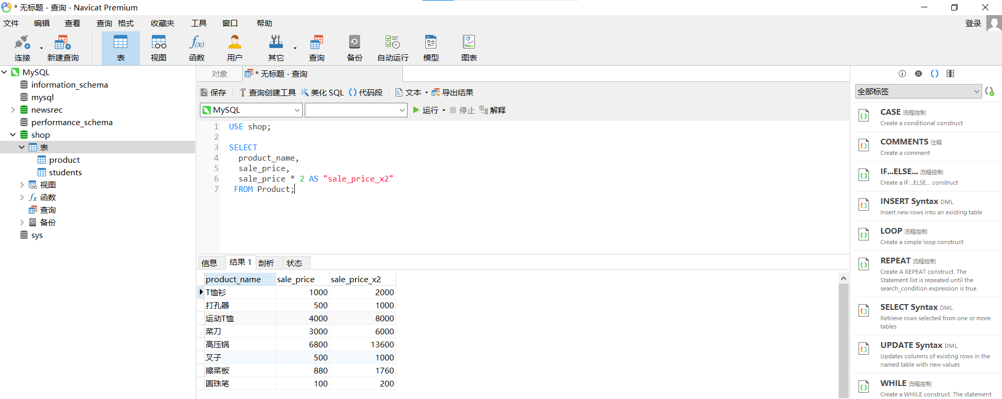This screenshot has height=399, width=1002.
Task: Select the information_schema database
Action: tap(69, 84)
